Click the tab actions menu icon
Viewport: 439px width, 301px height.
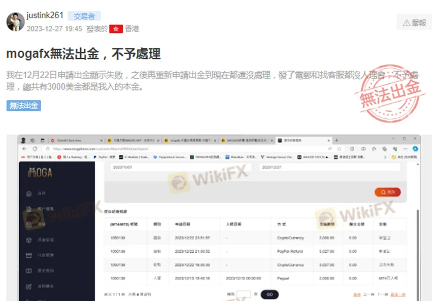[43, 140]
